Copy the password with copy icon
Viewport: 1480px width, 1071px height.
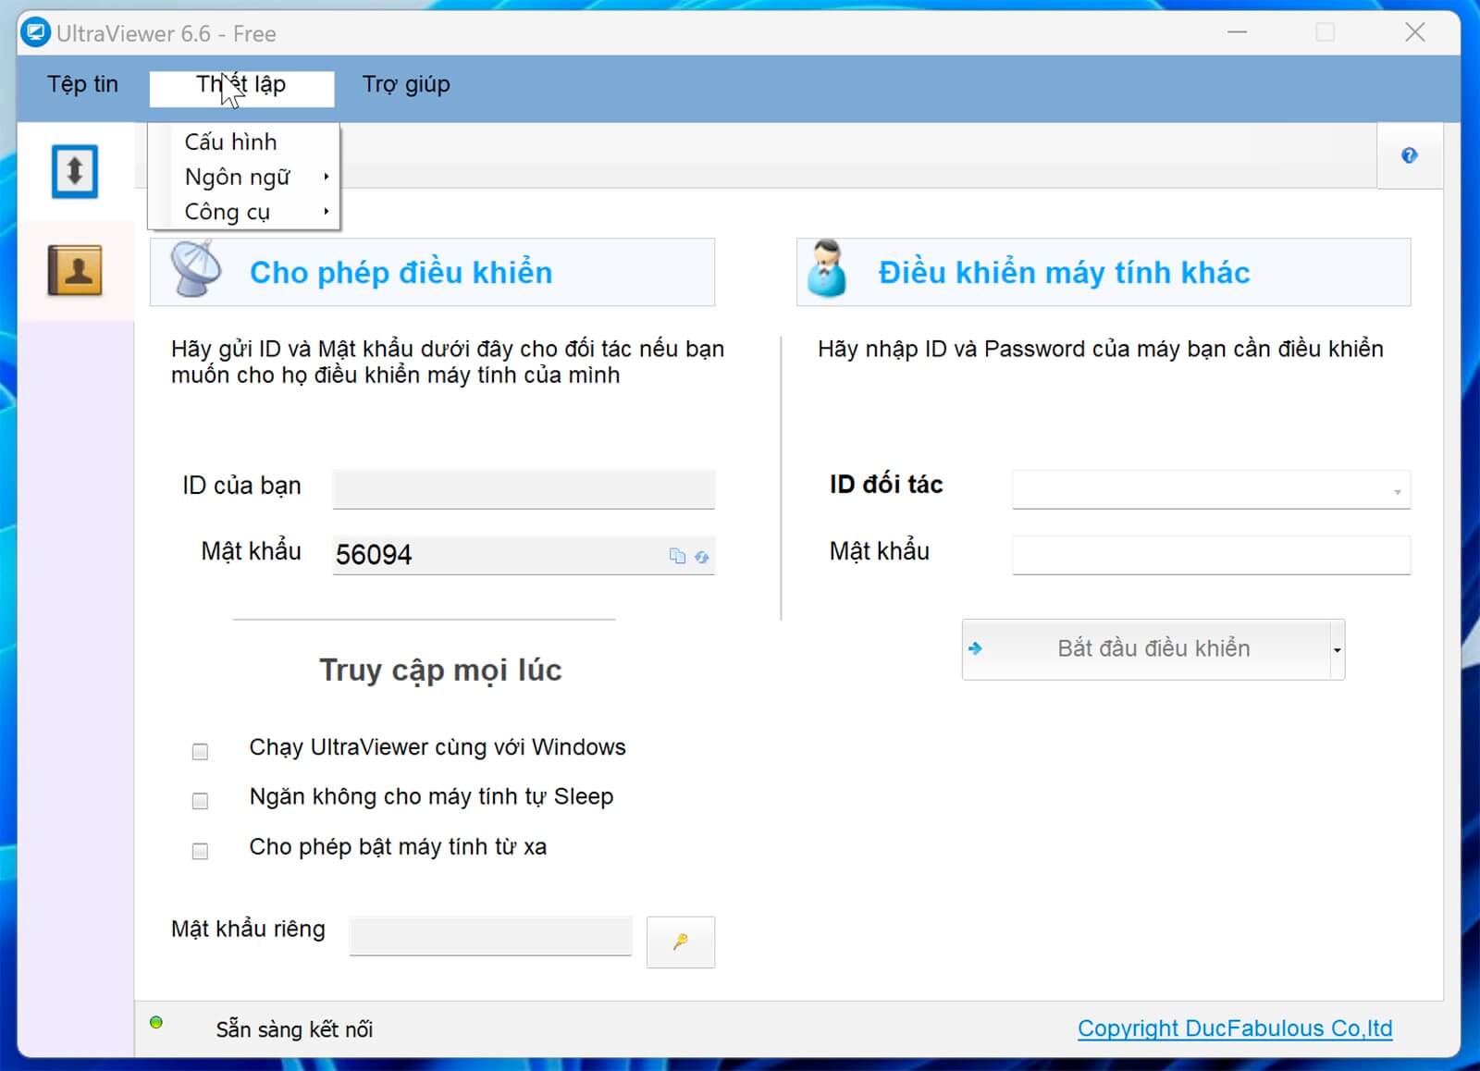[x=677, y=556]
